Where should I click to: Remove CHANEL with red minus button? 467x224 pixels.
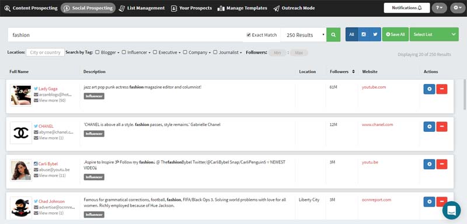(x=442, y=127)
